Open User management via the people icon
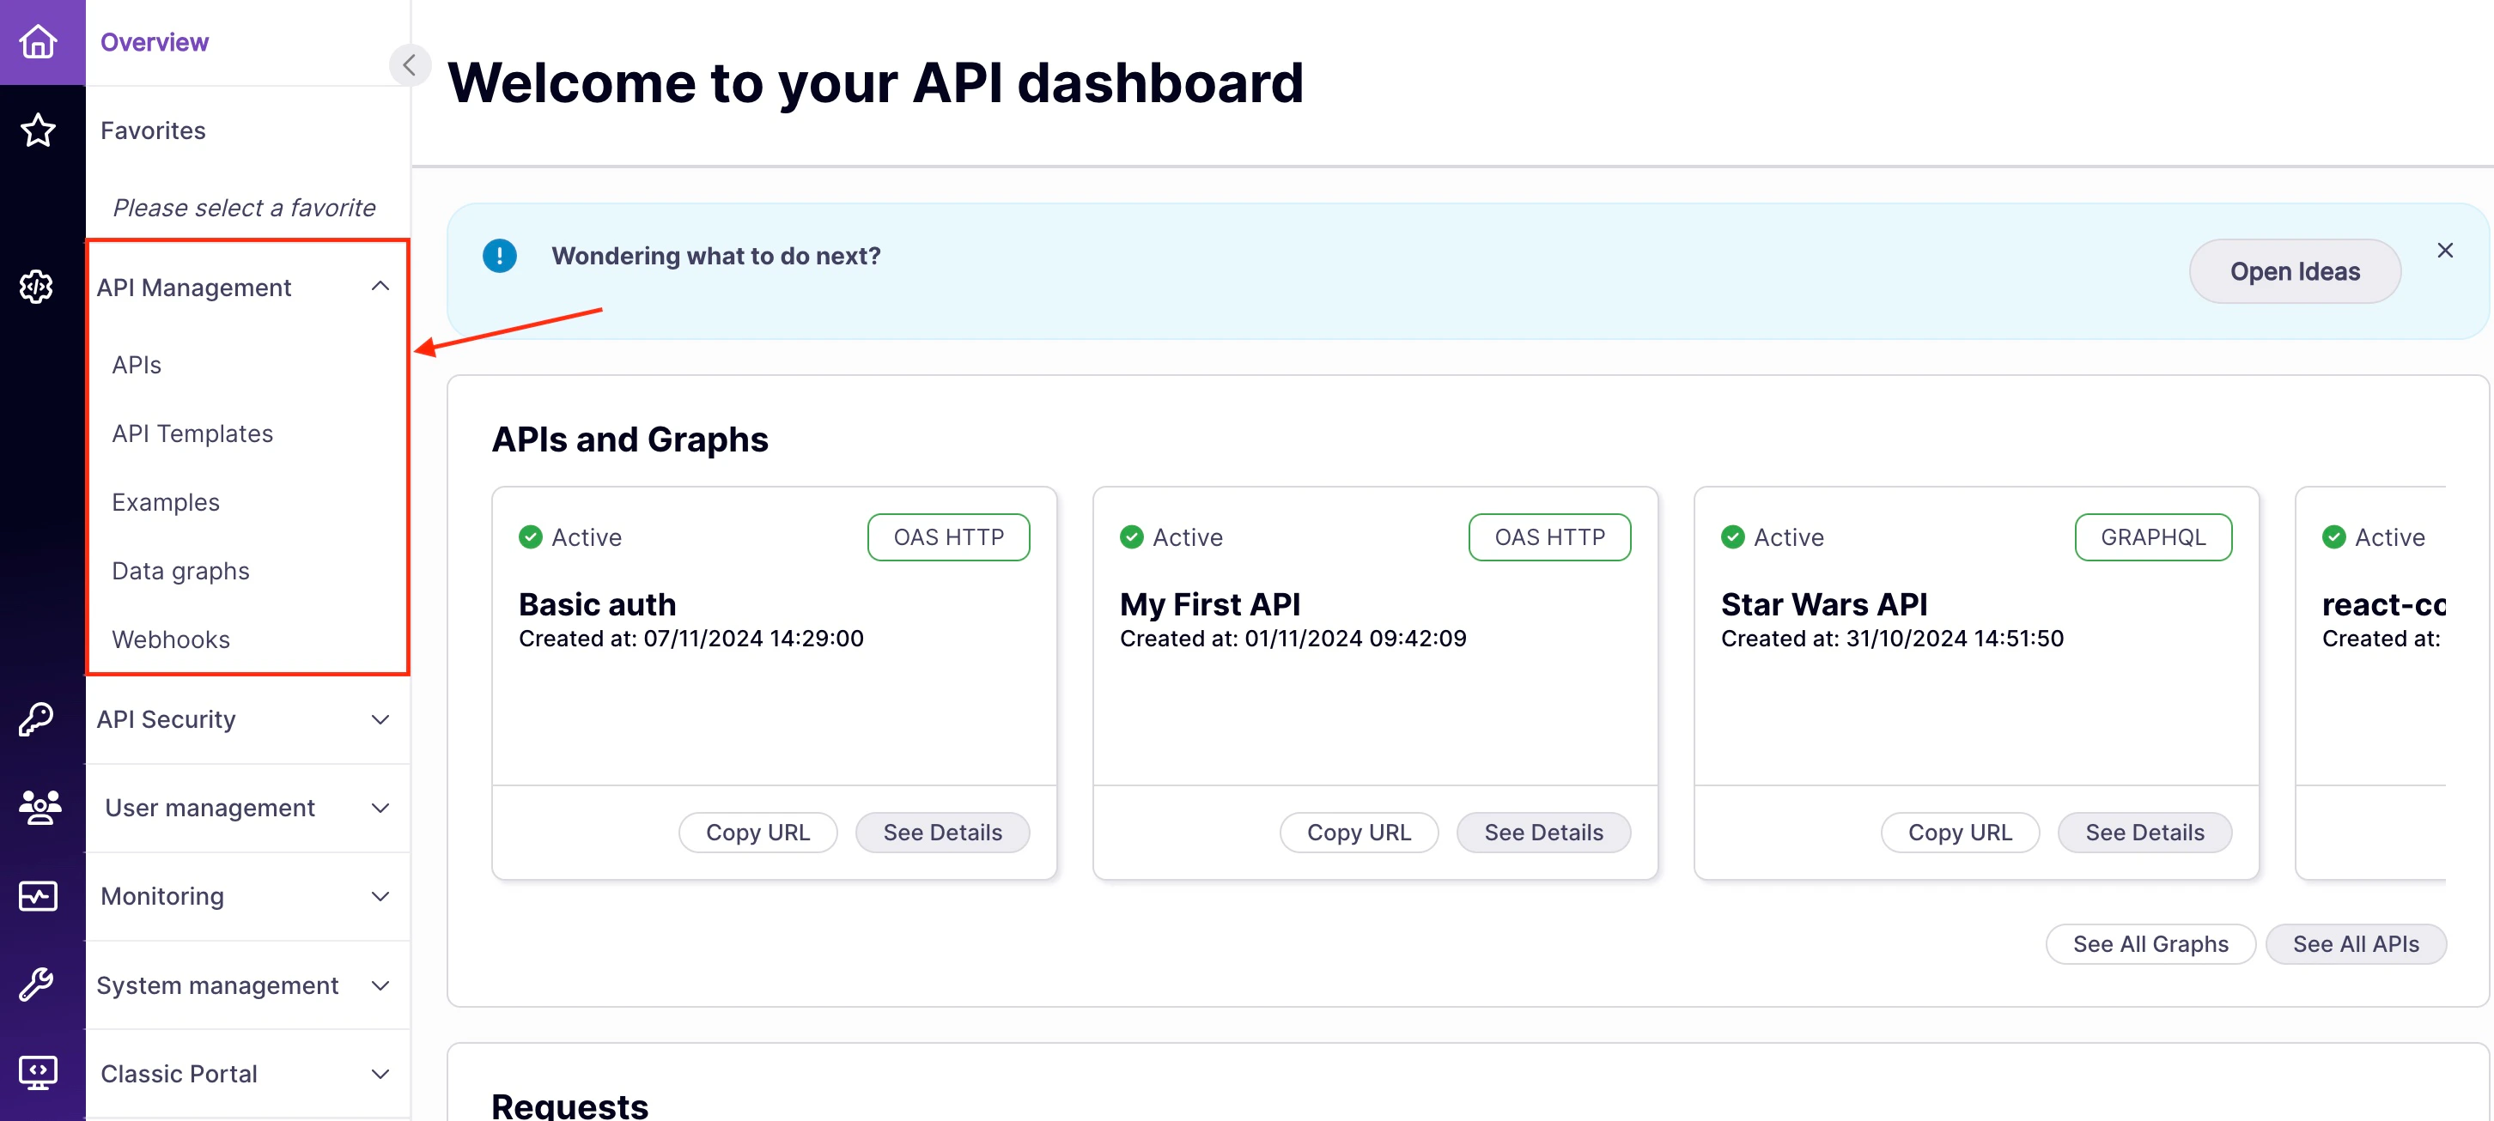This screenshot has width=2494, height=1121. (x=39, y=808)
